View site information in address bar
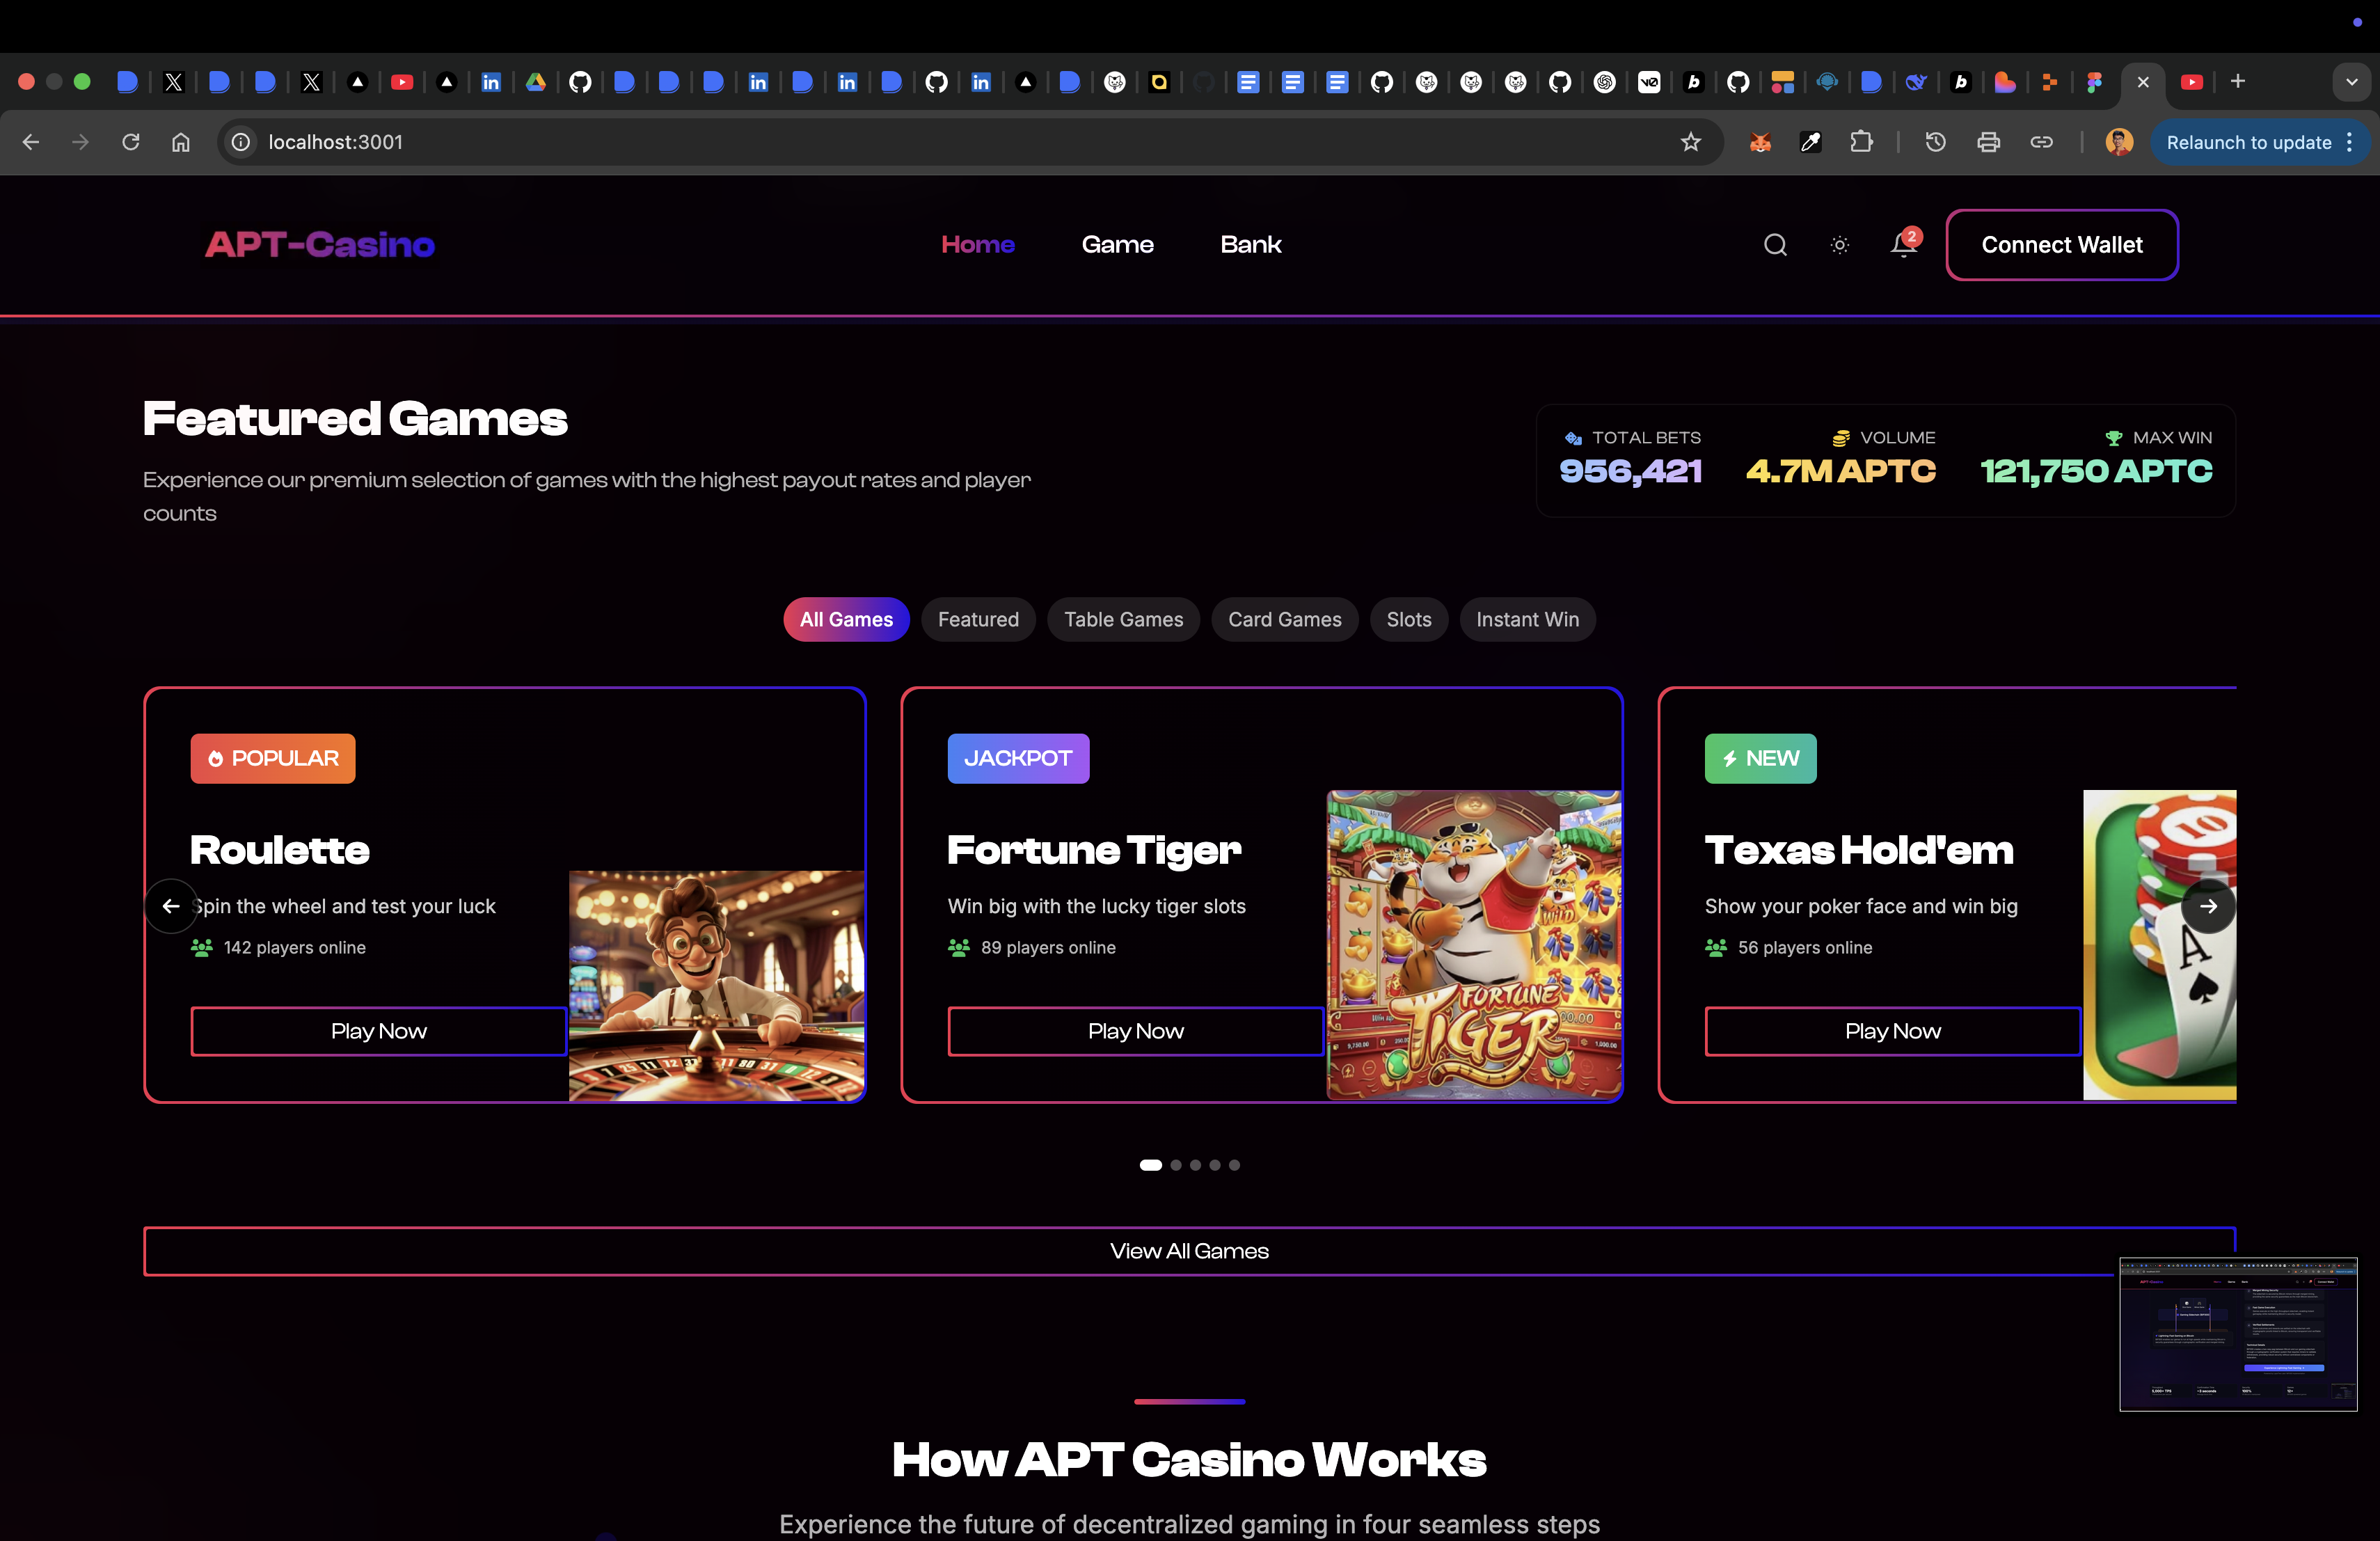The width and height of the screenshot is (2380, 1541). click(x=241, y=142)
